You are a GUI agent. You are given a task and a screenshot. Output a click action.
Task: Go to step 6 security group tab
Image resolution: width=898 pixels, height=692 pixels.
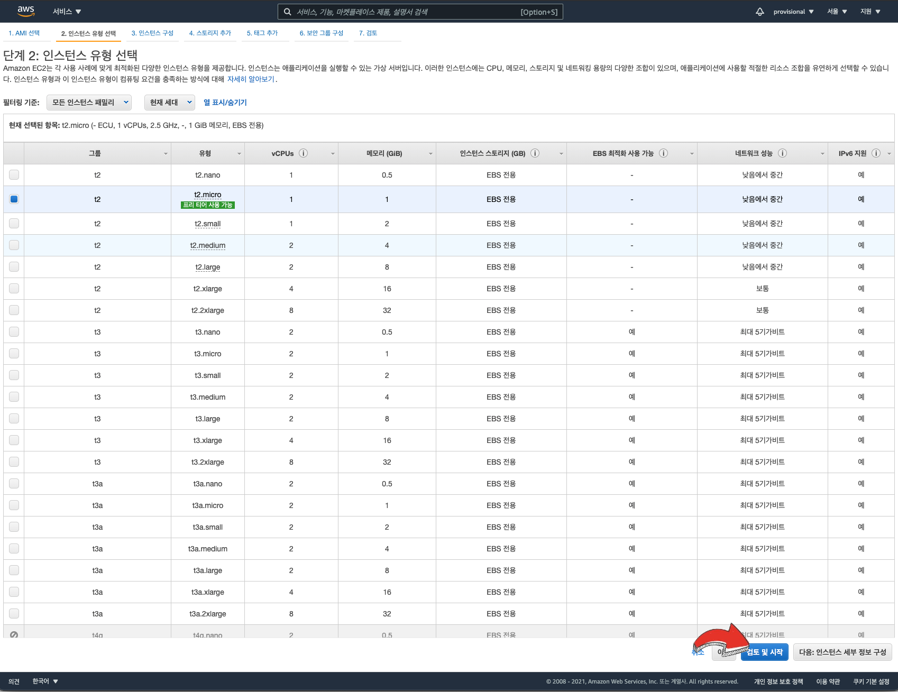click(322, 33)
